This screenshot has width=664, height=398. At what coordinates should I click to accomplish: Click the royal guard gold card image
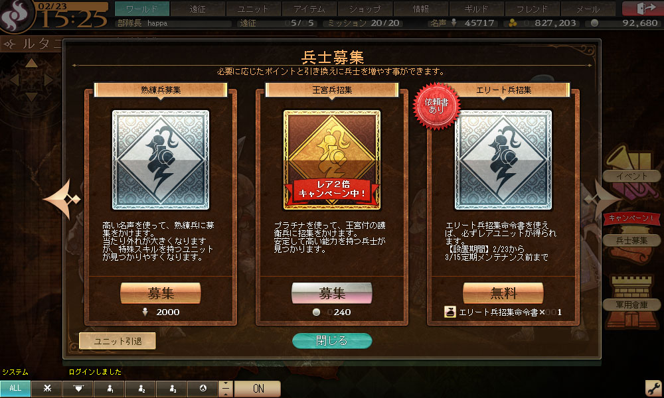point(332,160)
